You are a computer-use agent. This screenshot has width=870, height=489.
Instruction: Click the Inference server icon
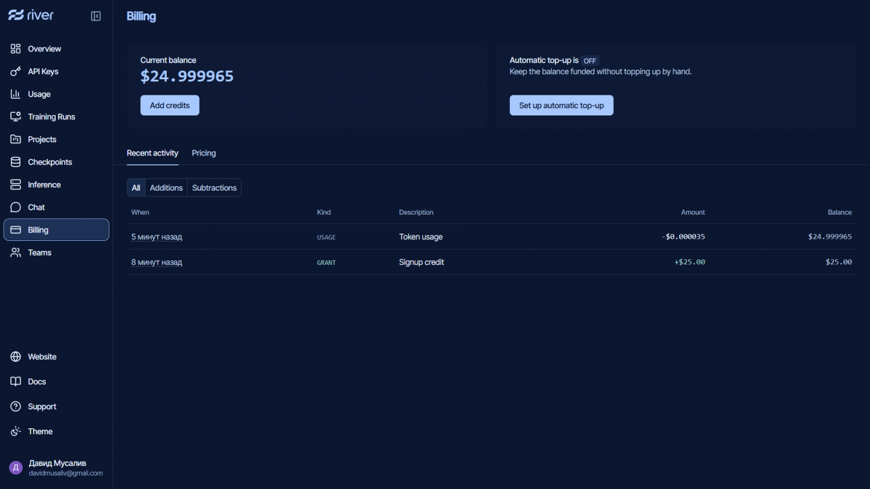pos(16,185)
